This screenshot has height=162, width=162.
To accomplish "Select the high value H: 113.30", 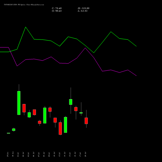I will click(x=84, y=8).
